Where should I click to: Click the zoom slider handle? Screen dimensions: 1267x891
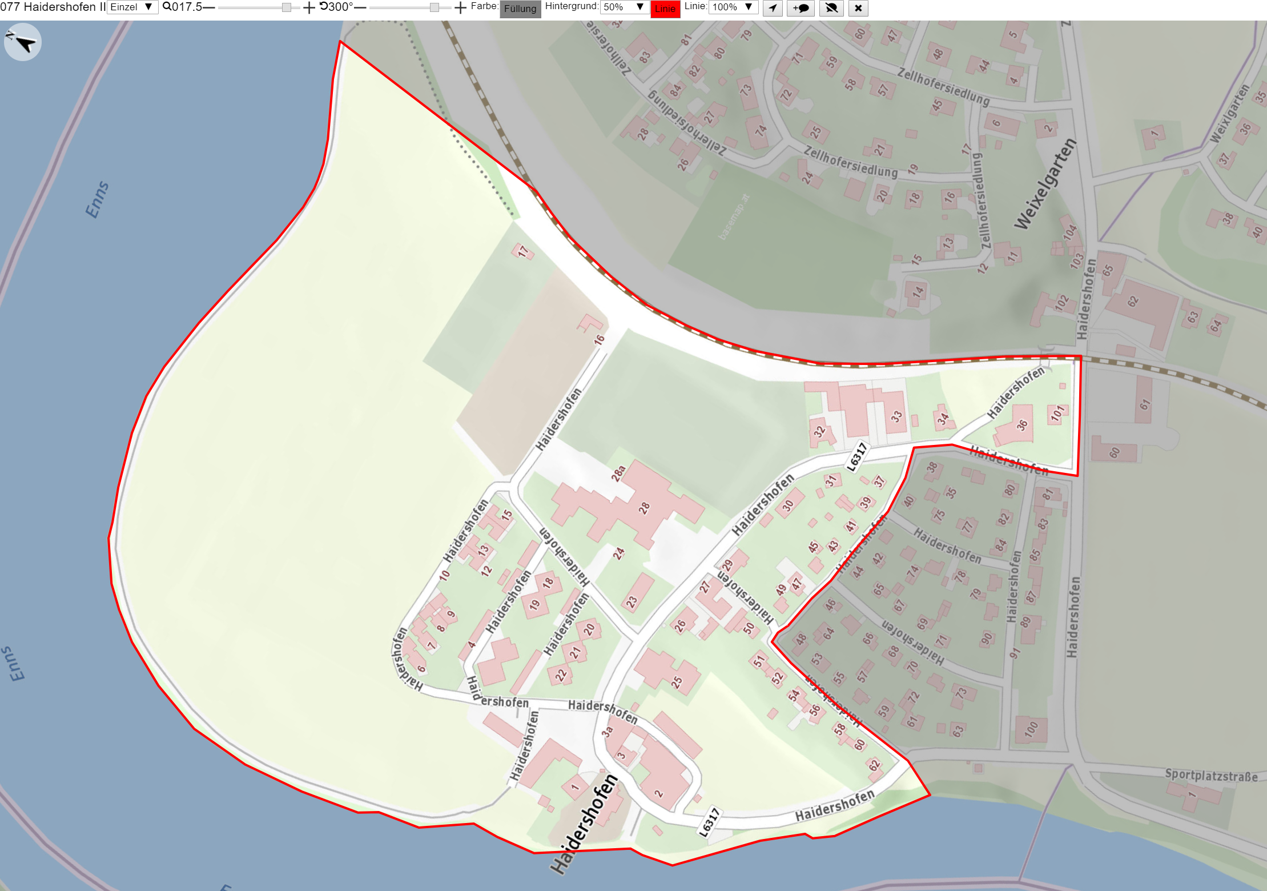click(x=287, y=7)
